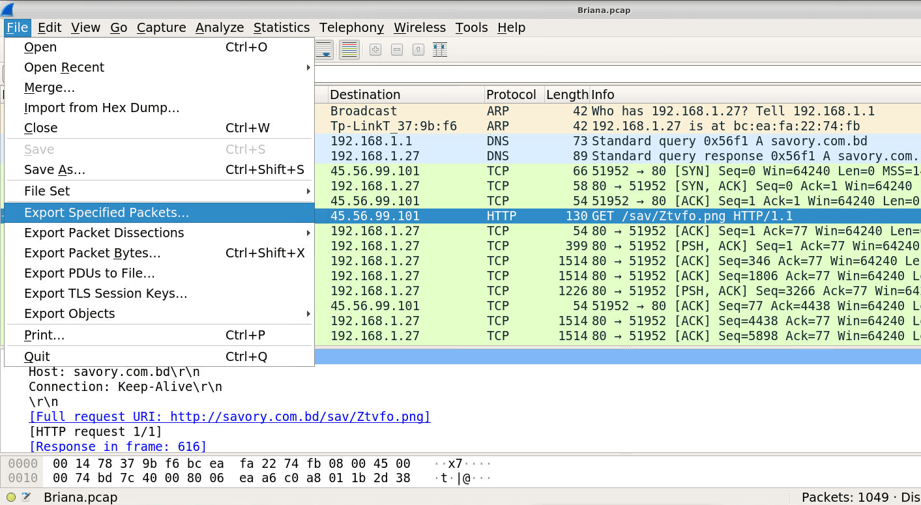Select the TCP [SYN, ACK] packet row
Screen dimensions: 921x505
tap(618, 186)
